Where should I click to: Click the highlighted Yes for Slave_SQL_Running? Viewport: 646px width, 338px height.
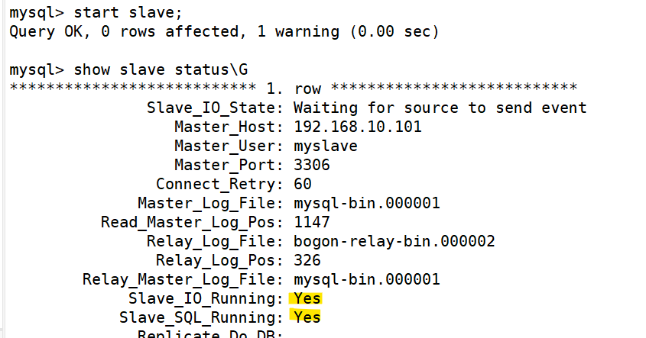coord(306,317)
